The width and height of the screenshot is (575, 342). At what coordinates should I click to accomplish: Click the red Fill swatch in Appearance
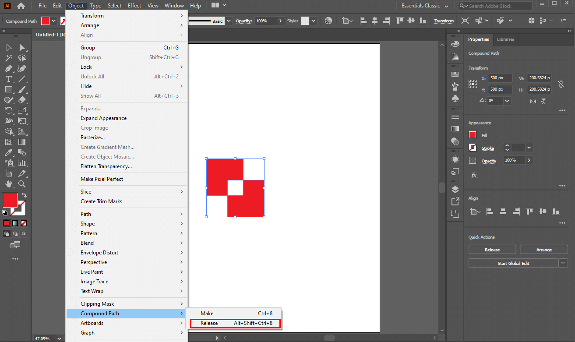(473, 135)
